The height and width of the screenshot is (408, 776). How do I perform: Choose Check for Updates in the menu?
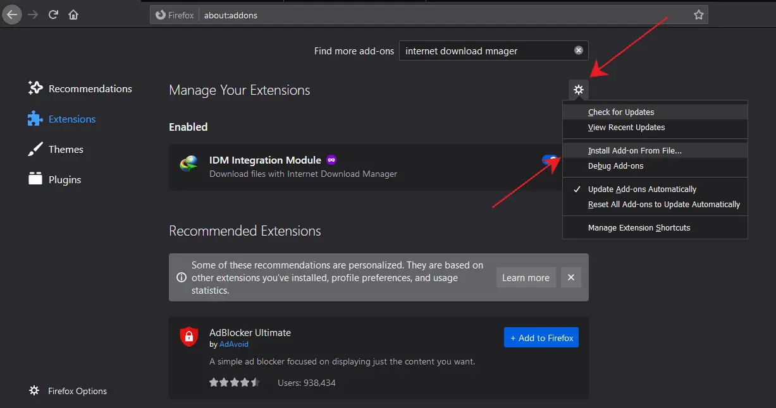tap(655, 112)
